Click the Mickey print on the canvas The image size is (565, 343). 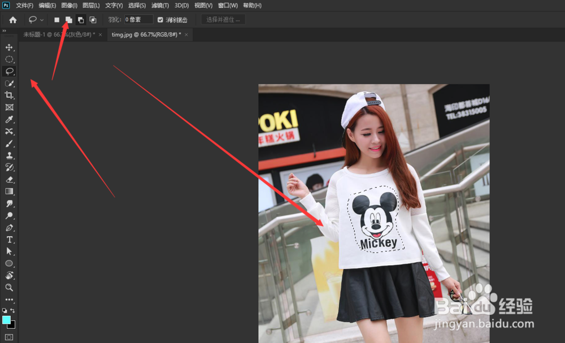coord(375,220)
